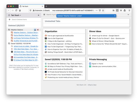138x103 pixels.
Task: Reload the current page
Action: [x=16, y=10]
